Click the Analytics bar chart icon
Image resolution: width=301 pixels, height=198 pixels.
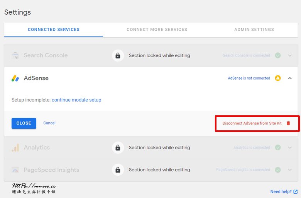click(x=15, y=148)
